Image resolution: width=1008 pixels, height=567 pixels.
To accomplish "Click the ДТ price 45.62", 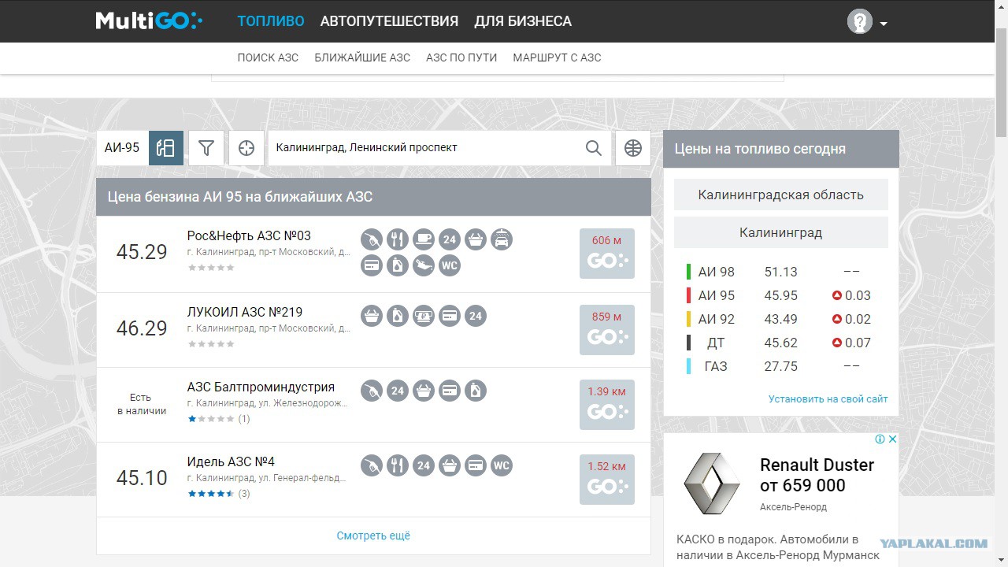I will click(781, 343).
